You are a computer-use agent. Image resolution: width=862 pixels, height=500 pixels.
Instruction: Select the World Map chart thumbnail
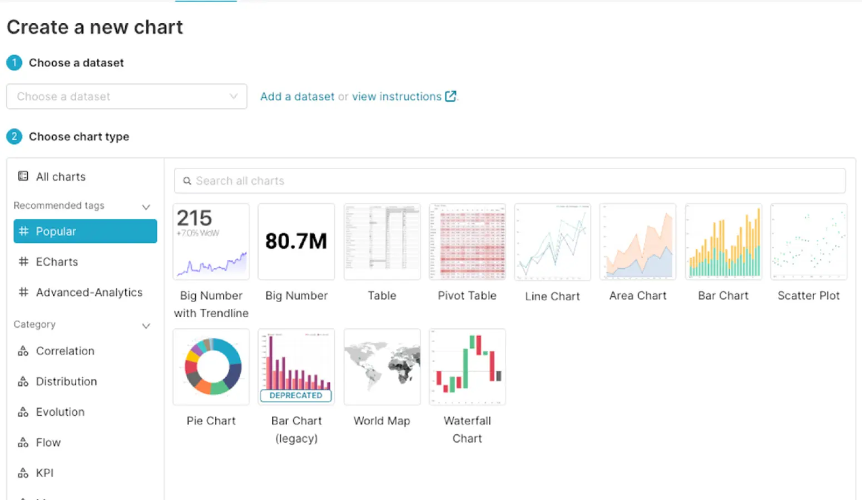pyautogui.click(x=382, y=367)
